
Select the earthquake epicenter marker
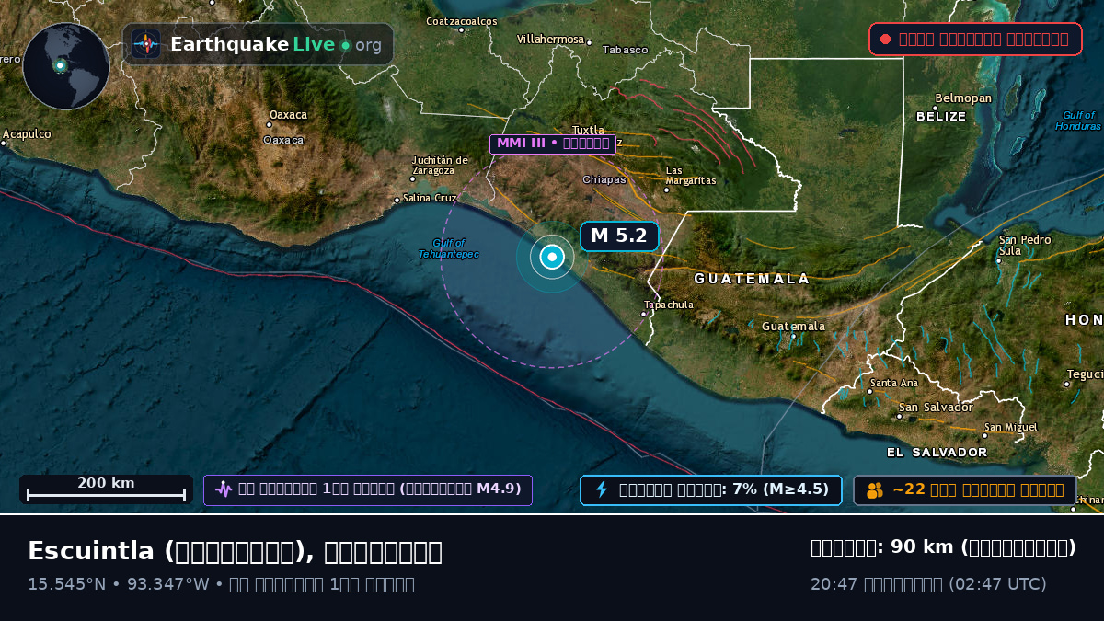(x=551, y=257)
